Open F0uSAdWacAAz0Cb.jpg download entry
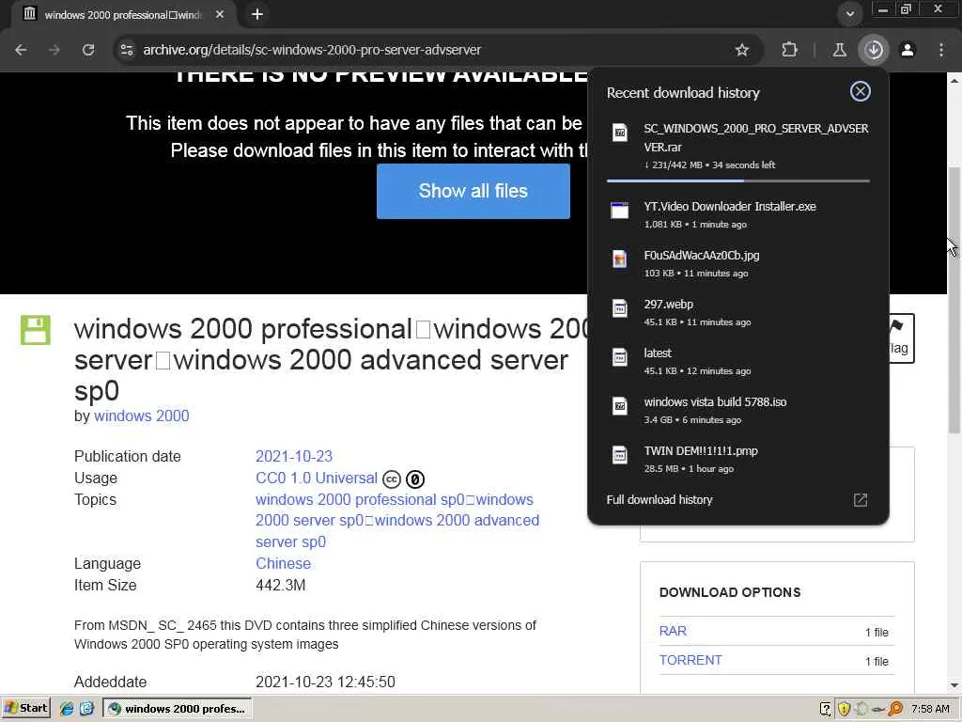 738,263
